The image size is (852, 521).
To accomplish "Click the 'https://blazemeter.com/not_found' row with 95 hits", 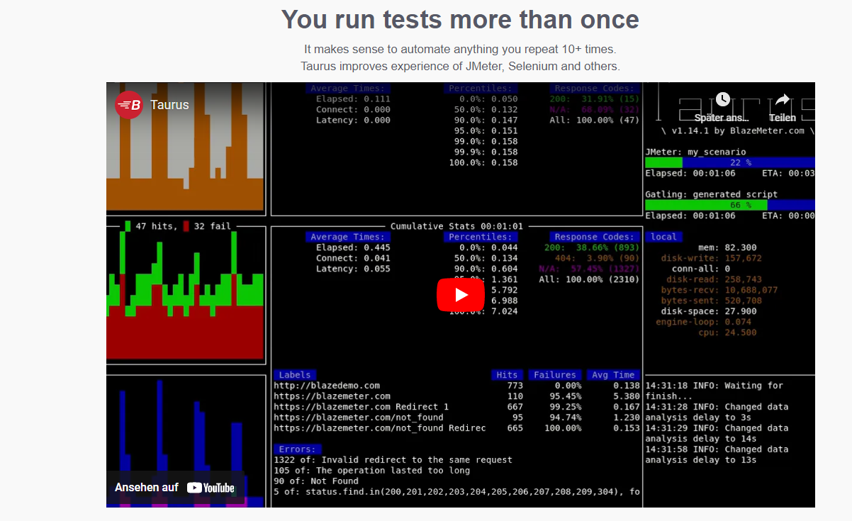I will [456, 418].
